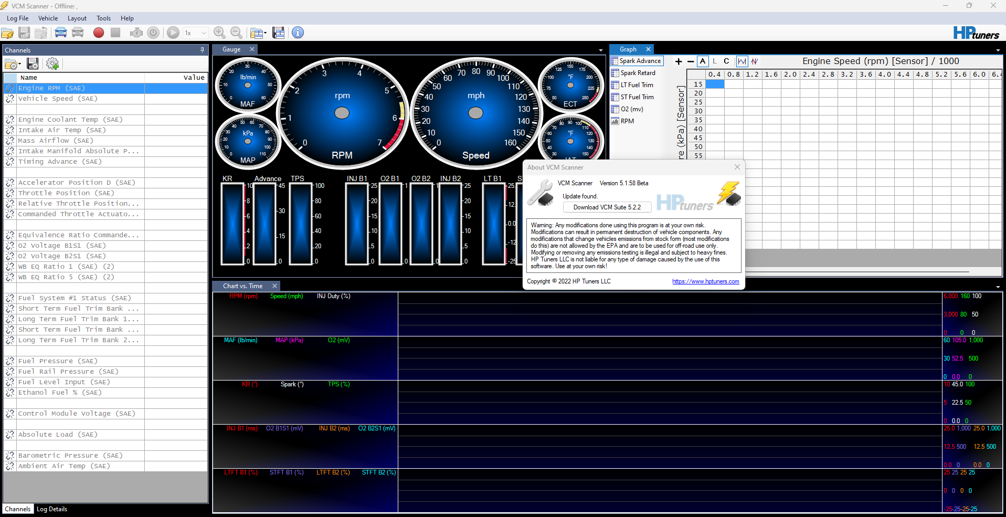This screenshot has width=1006, height=517.
Task: Close the About VCM Scanner dialog
Action: pyautogui.click(x=737, y=167)
